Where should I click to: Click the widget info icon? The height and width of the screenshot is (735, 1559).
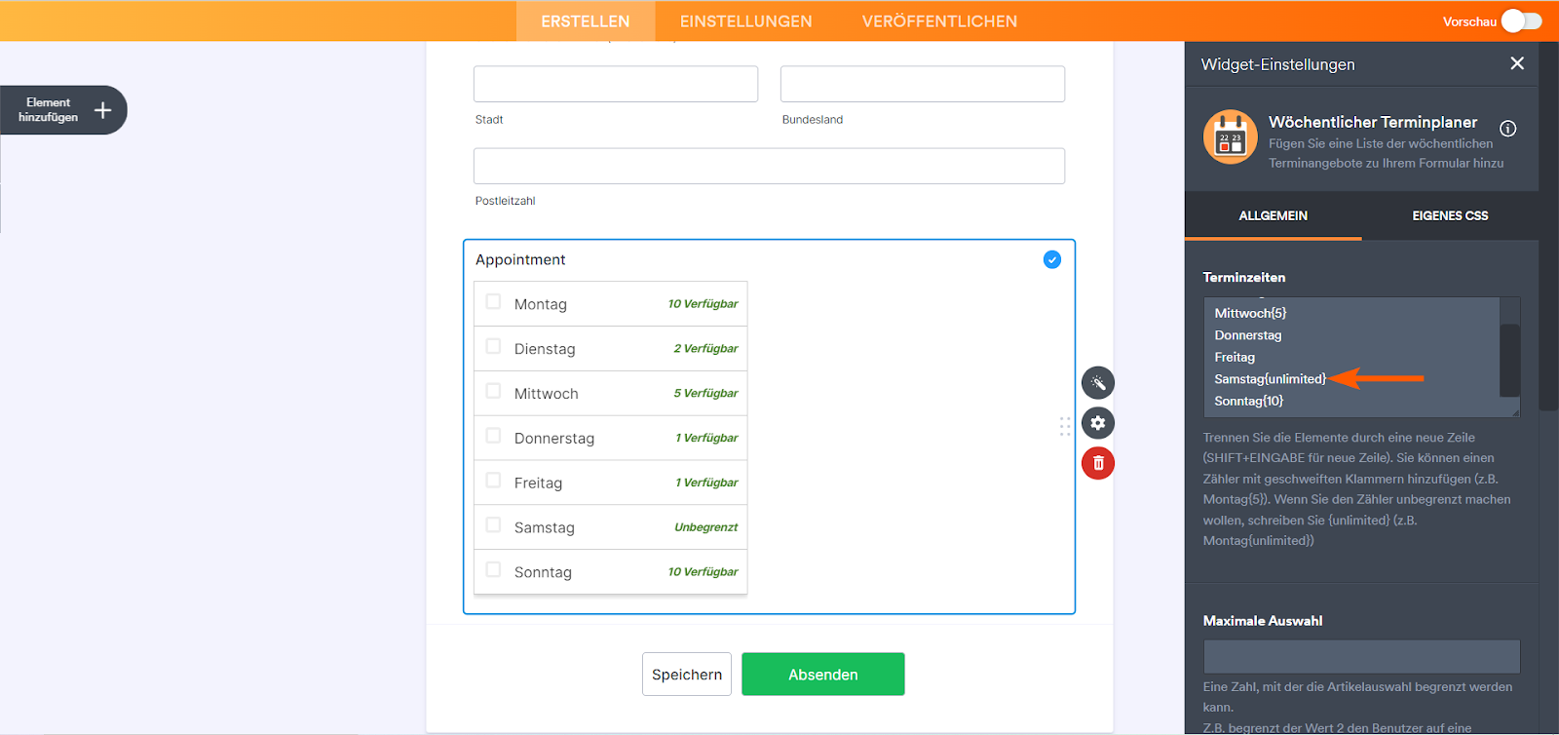[1507, 129]
